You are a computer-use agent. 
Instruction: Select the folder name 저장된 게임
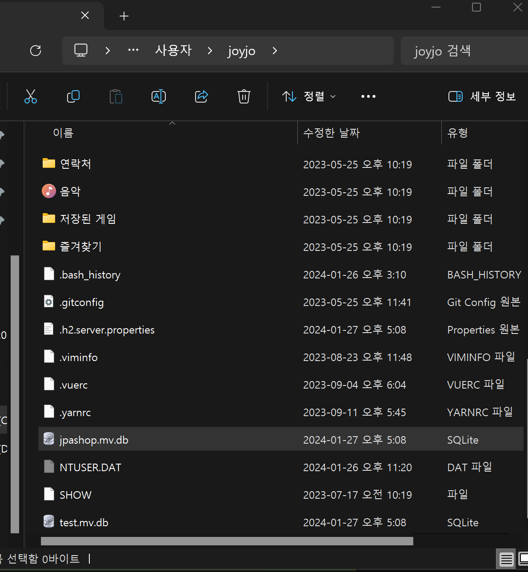pos(88,219)
